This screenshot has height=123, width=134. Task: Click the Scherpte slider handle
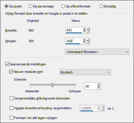click(x=52, y=85)
